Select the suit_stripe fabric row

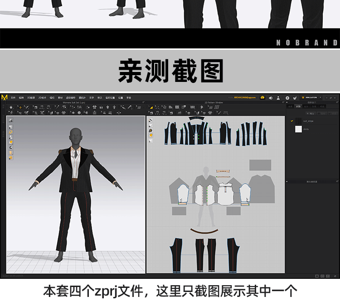(x=313, y=121)
